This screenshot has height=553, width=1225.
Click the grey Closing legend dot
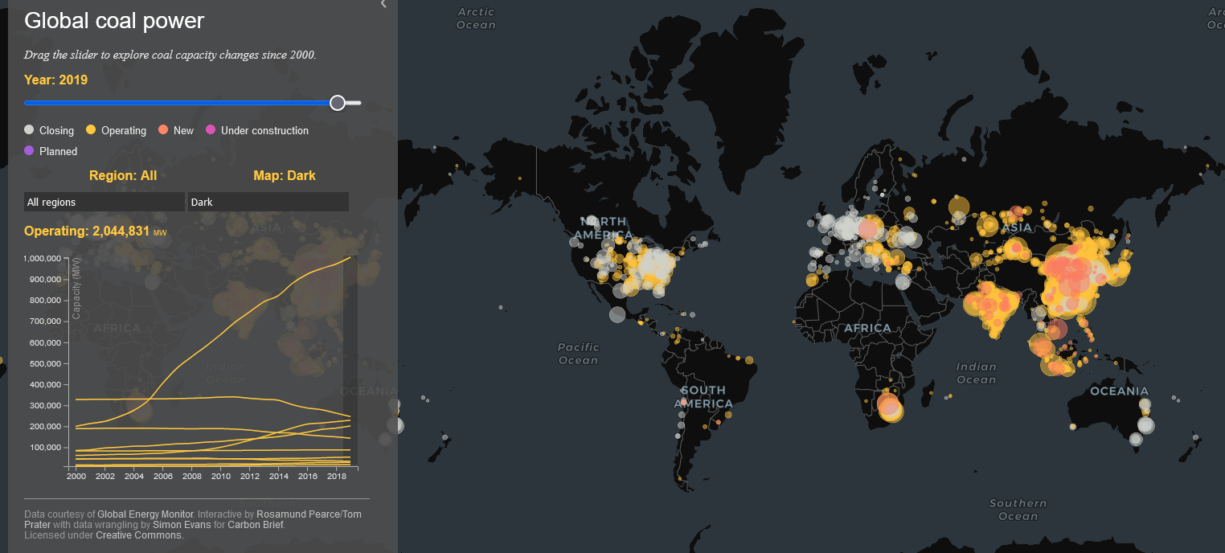tap(30, 130)
